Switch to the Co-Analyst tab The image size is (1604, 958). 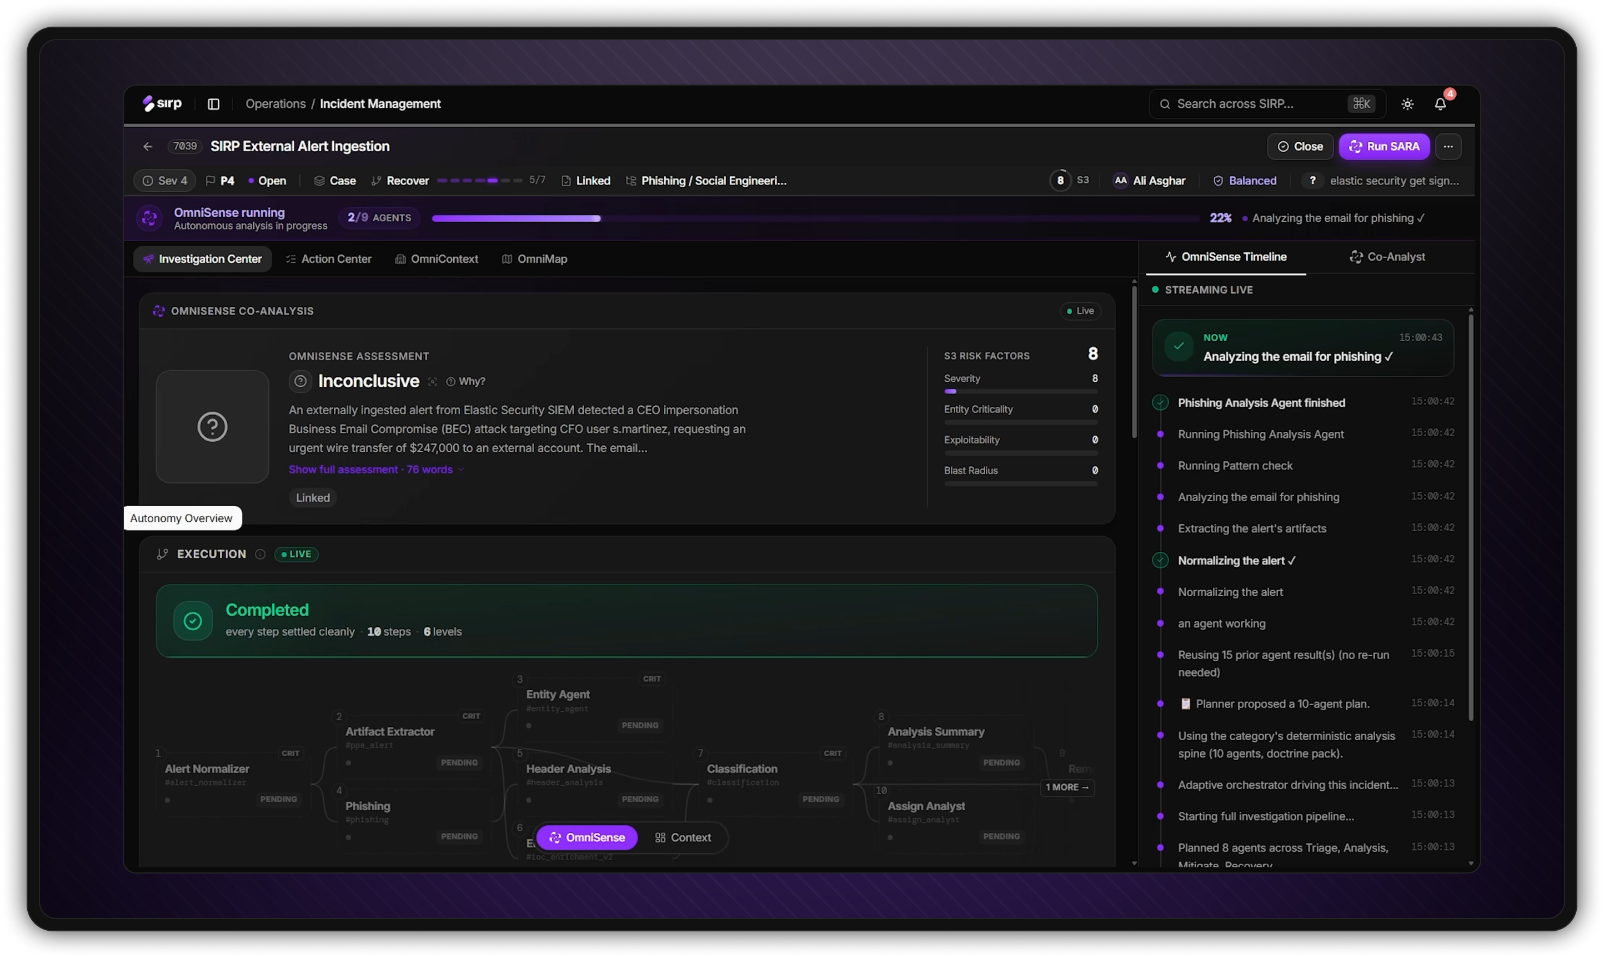tap(1387, 257)
